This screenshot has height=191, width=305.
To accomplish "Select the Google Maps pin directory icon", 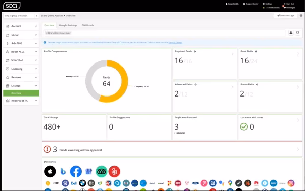I will tap(230, 183).
